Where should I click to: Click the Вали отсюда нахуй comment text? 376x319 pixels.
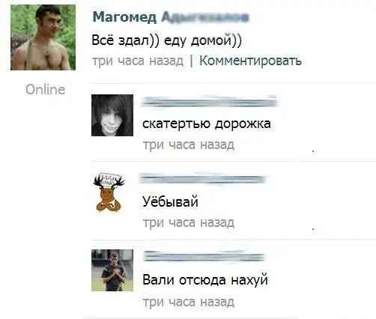(x=205, y=280)
